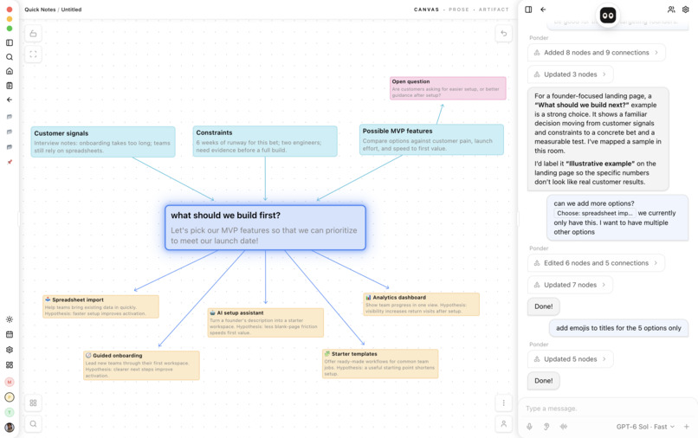Screen dimensions: 698x438
Task: Open the canvas three-dot more menu
Action: tap(503, 403)
